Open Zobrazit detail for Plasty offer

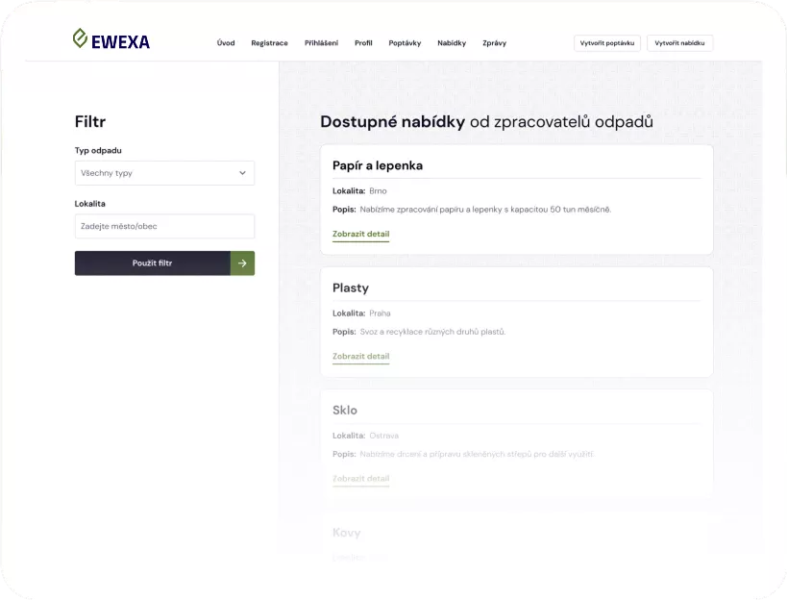pos(361,357)
